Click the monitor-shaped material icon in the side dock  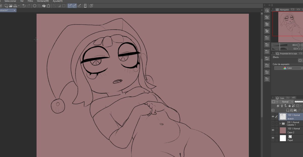267,58
